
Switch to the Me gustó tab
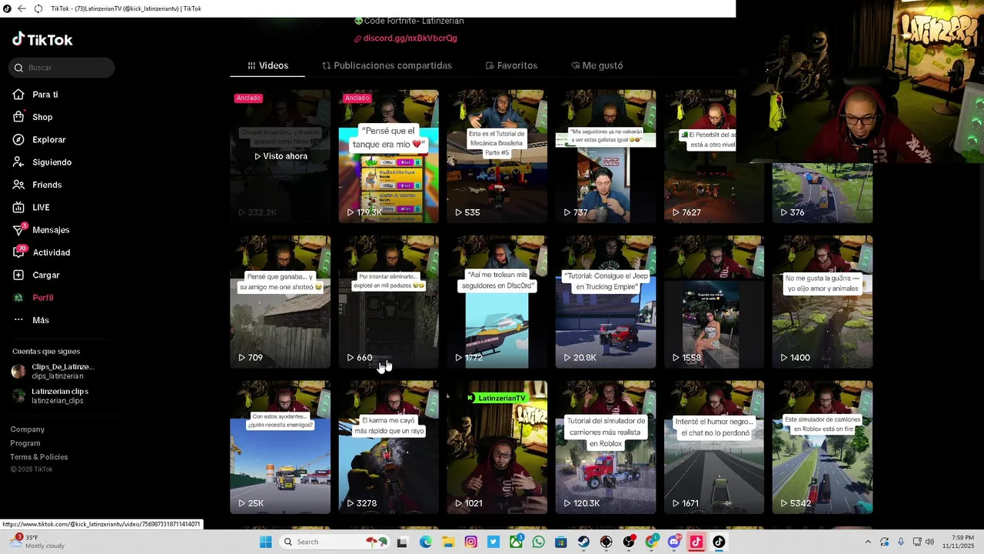597,66
